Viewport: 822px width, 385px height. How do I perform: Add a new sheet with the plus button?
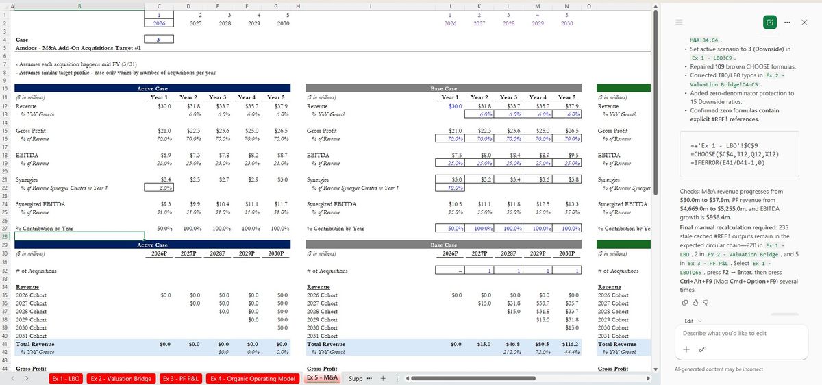pos(384,378)
